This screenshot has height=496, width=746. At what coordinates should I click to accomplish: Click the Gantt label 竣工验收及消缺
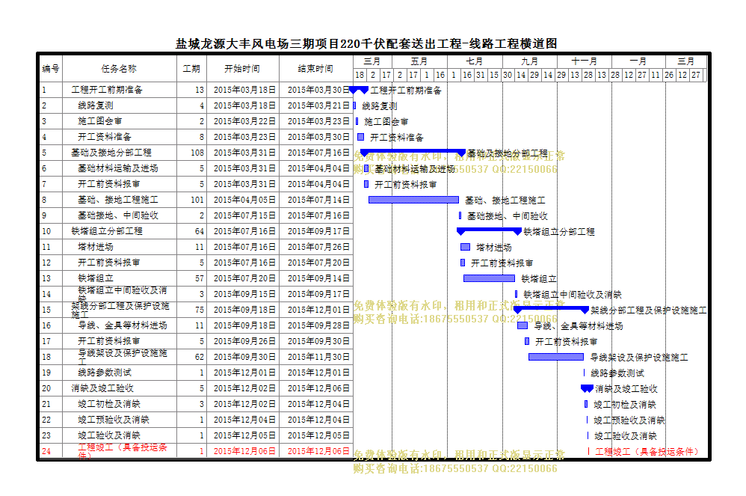625,436
